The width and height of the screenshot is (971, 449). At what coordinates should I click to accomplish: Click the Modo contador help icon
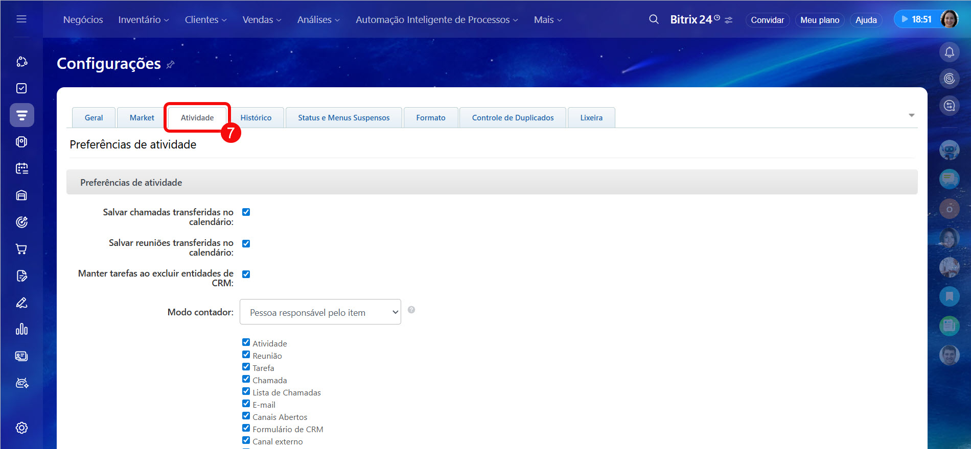411,310
